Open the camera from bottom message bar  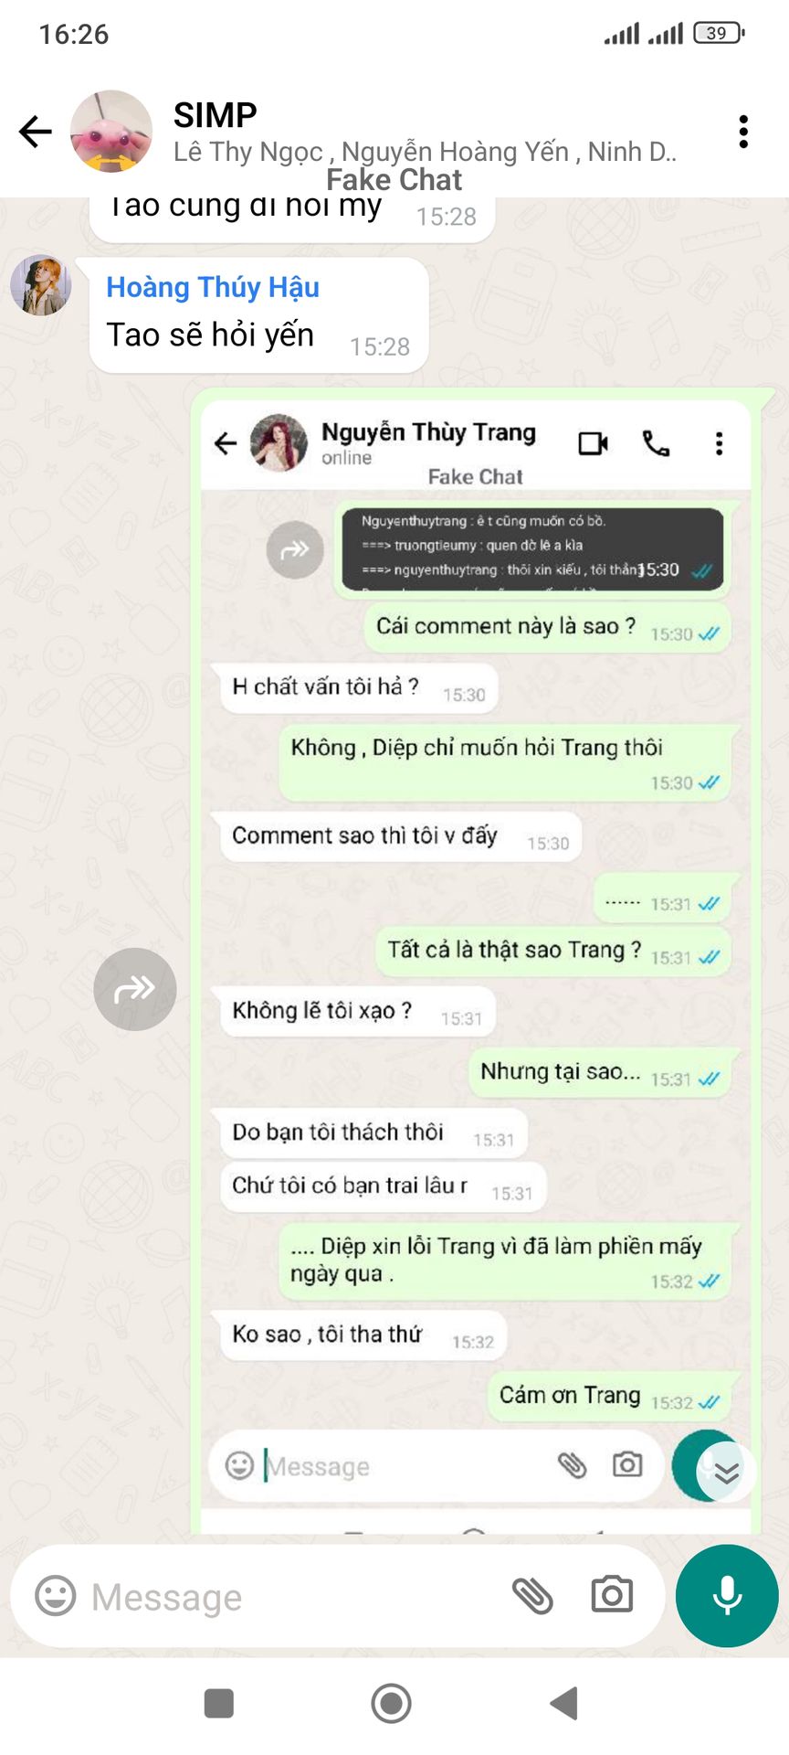point(612,1595)
